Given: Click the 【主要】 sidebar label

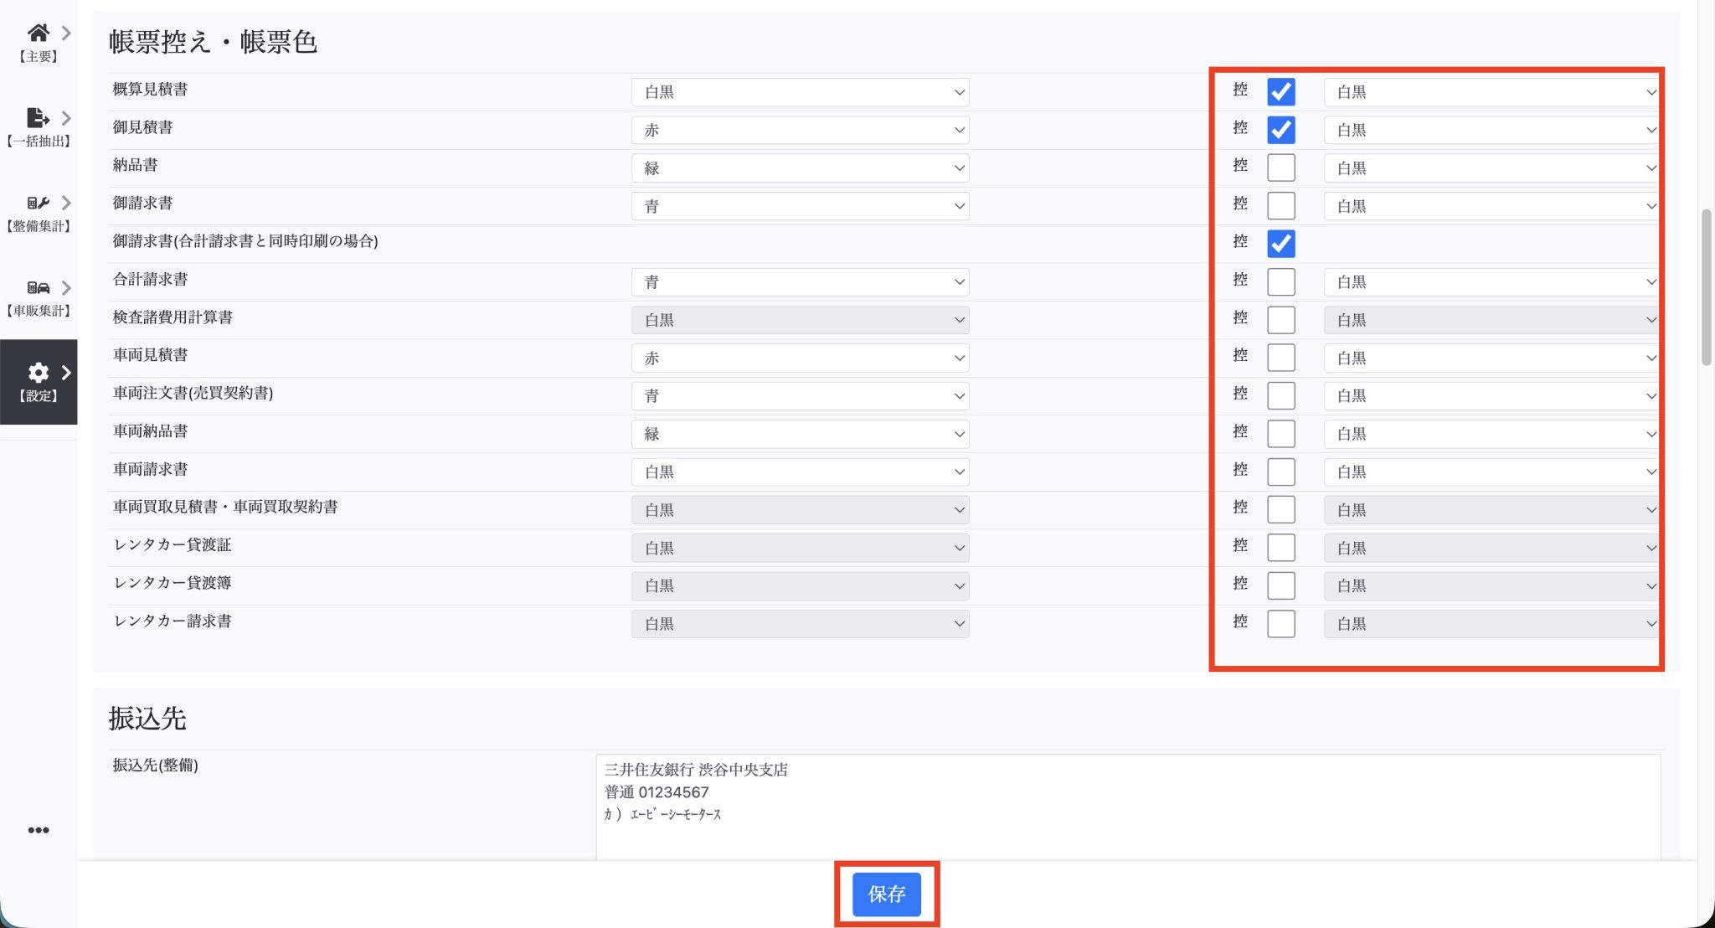Looking at the screenshot, I should [x=38, y=57].
